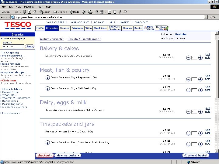Increase quantity of Blueberry Muffin Dessert
The height and width of the screenshot is (164, 219).
(200, 111)
